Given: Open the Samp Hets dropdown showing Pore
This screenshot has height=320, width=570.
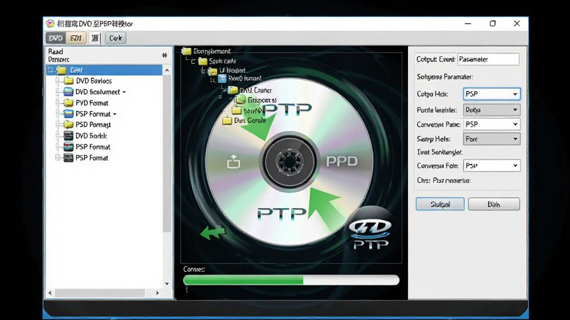Looking at the screenshot, I should tap(492, 139).
